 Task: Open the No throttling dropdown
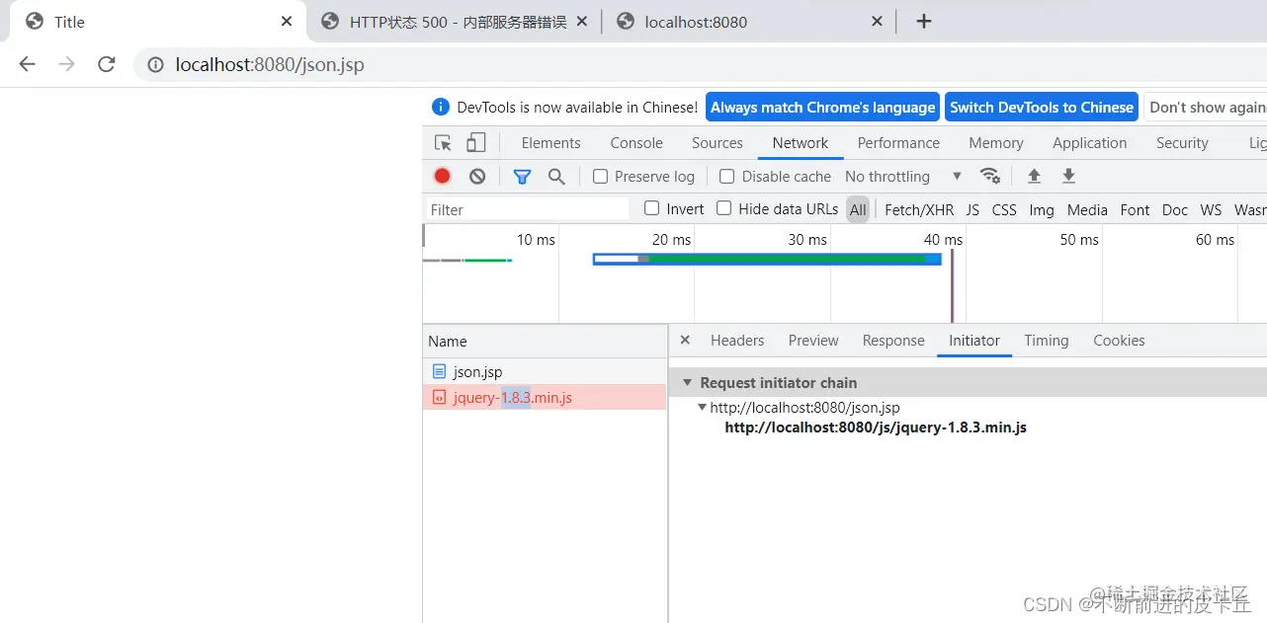[x=903, y=176]
